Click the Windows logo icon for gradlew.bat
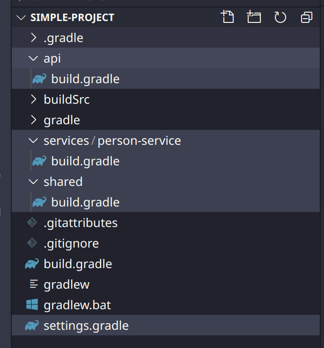This screenshot has height=348, width=324. [x=32, y=305]
